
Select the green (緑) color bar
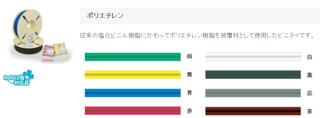pos(133,57)
